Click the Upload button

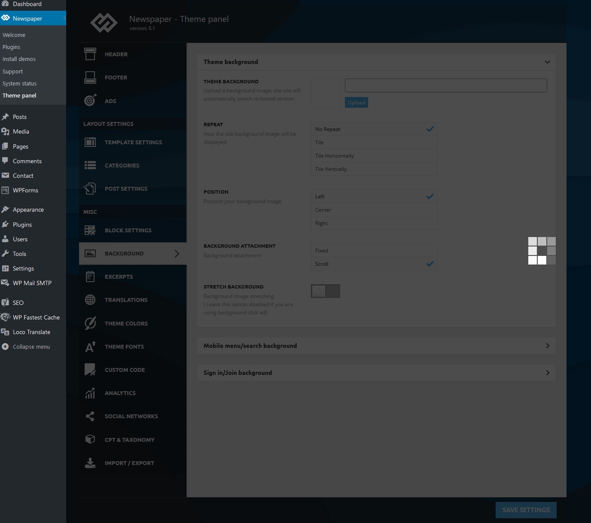(356, 102)
